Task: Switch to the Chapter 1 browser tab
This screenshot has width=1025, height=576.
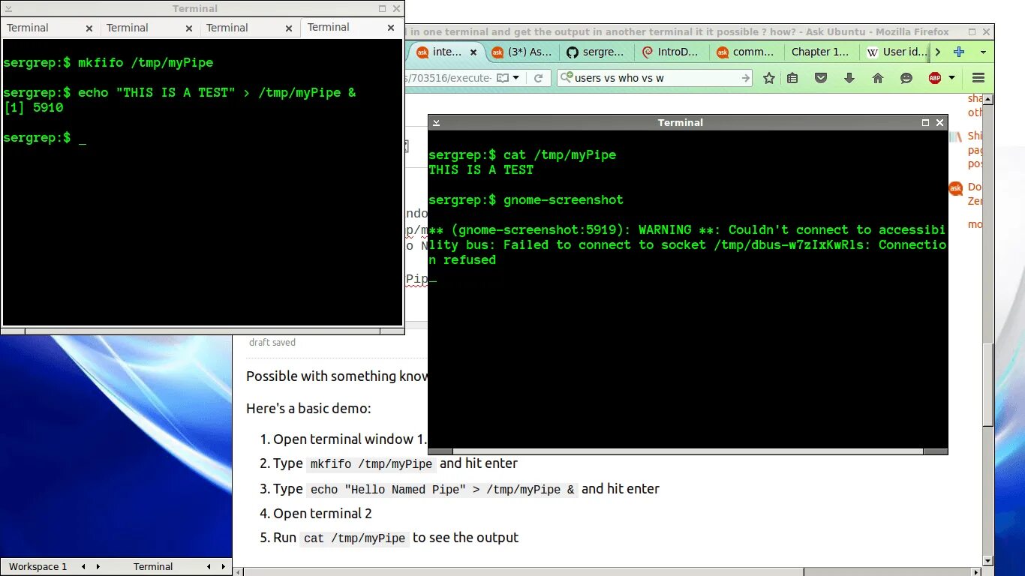Action: [x=821, y=52]
